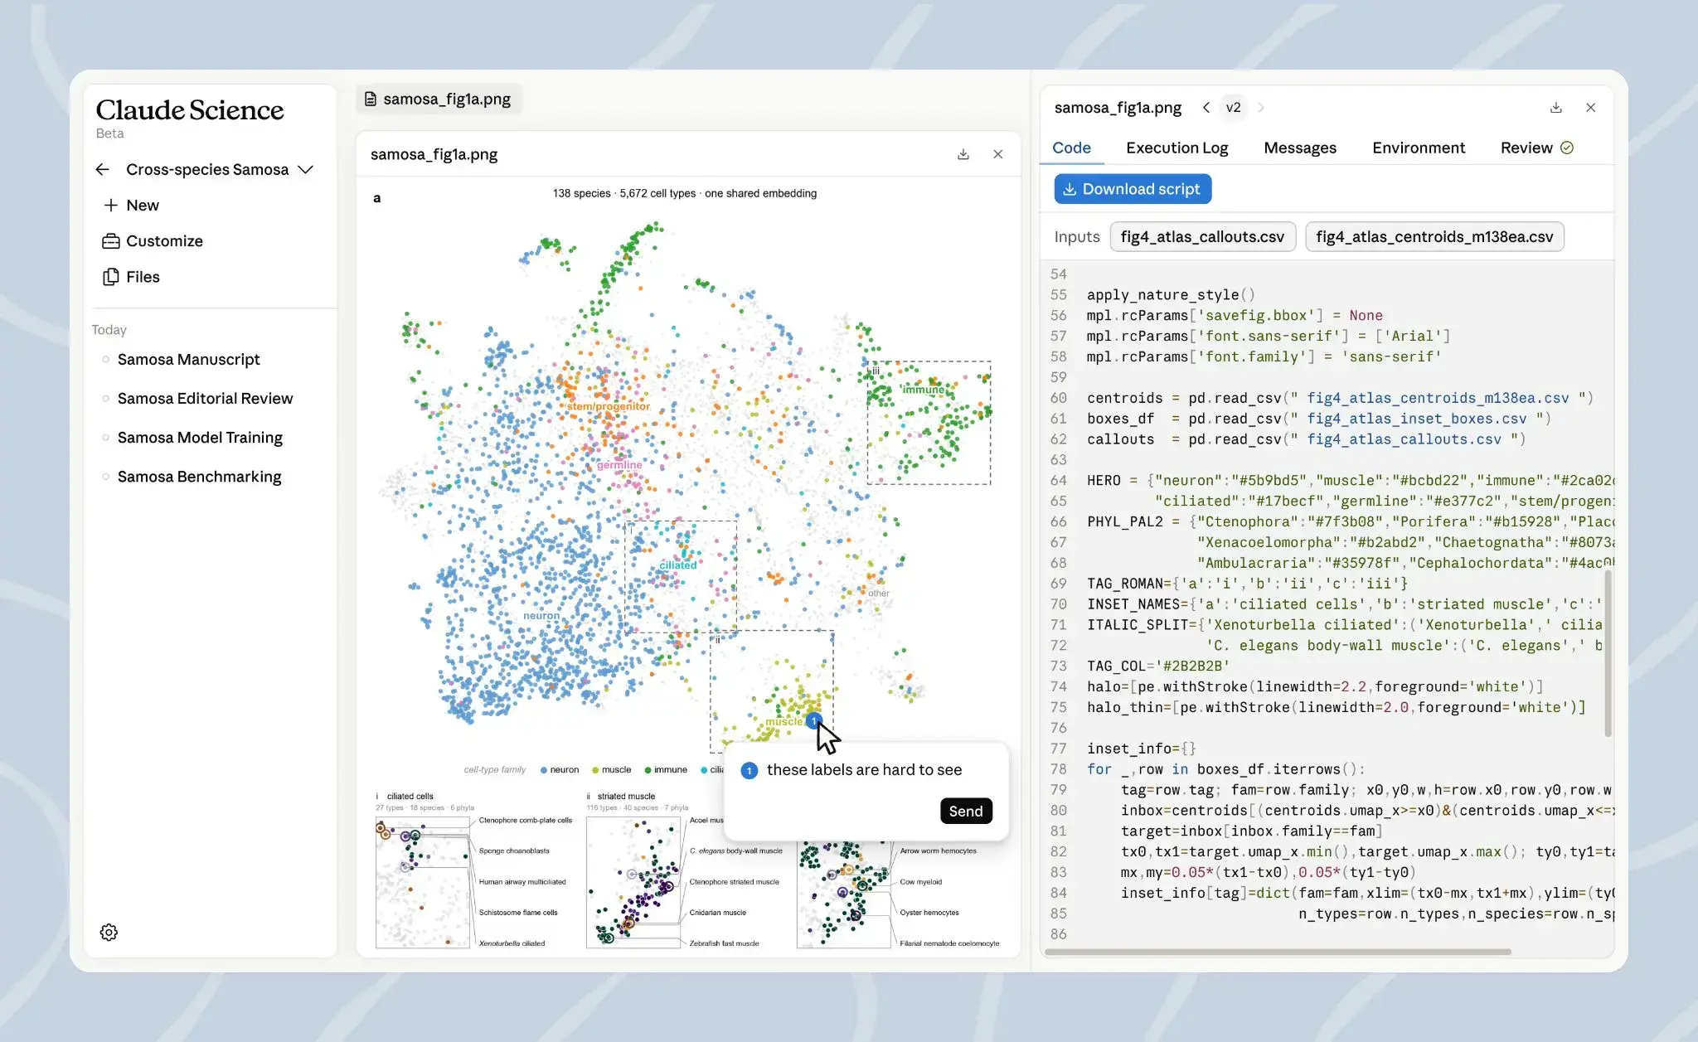Switch to the Environment tab
This screenshot has width=1698, height=1042.
[x=1418, y=148]
